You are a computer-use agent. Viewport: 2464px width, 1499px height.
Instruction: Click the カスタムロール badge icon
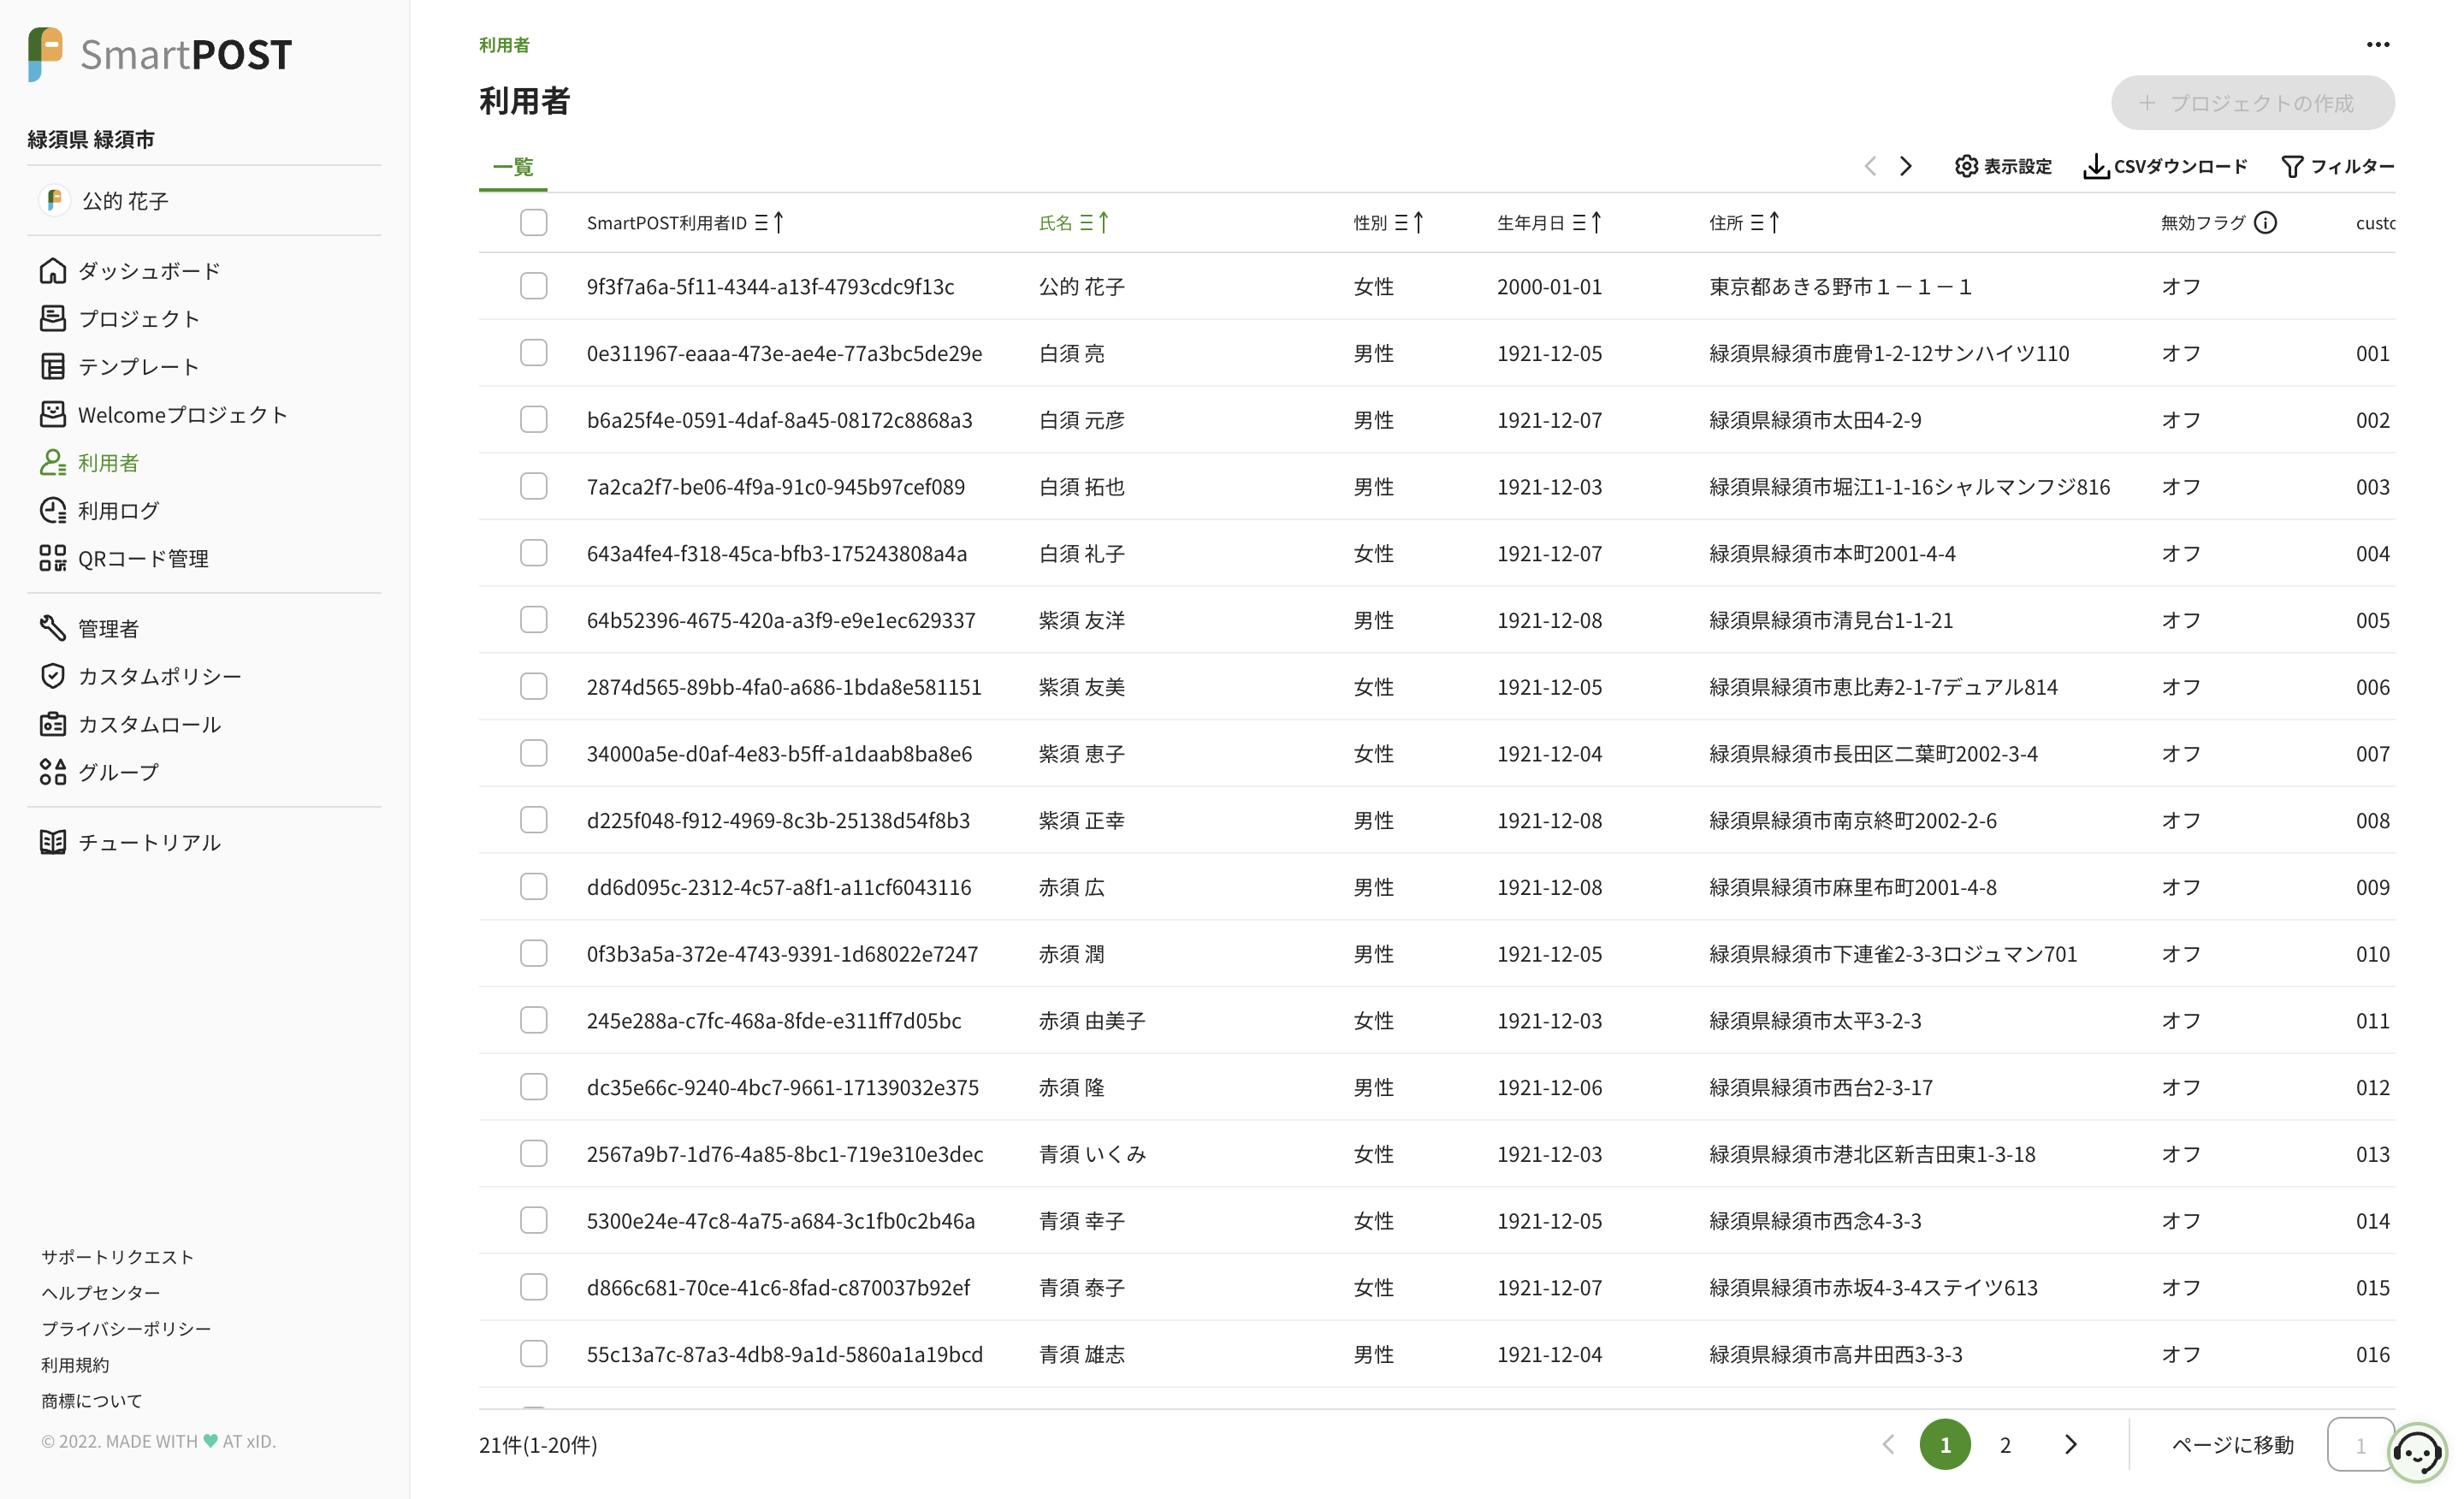[x=53, y=725]
